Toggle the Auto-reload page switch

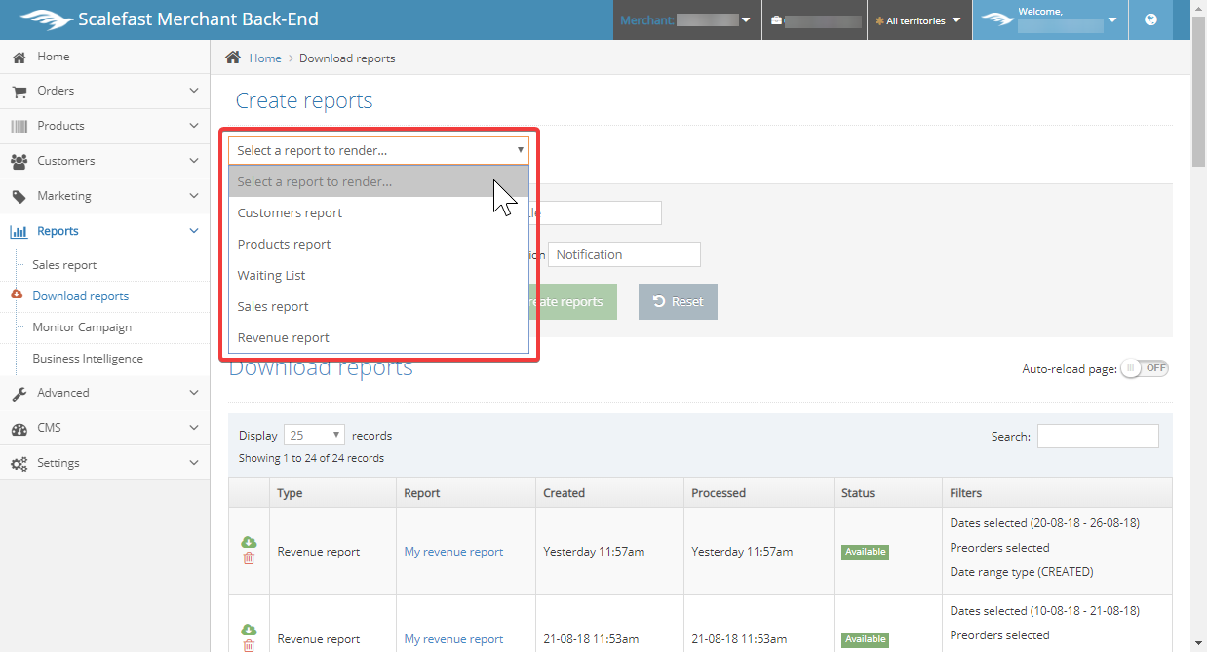[1144, 368]
